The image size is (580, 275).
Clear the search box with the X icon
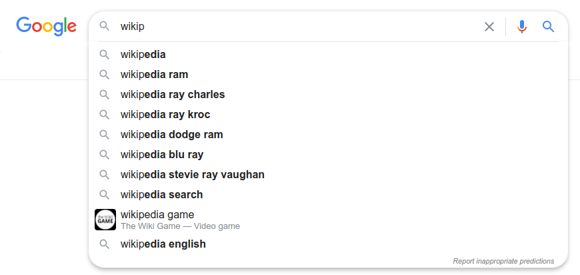pyautogui.click(x=489, y=27)
